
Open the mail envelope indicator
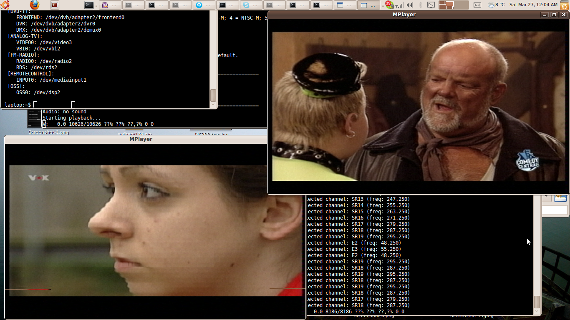[477, 5]
